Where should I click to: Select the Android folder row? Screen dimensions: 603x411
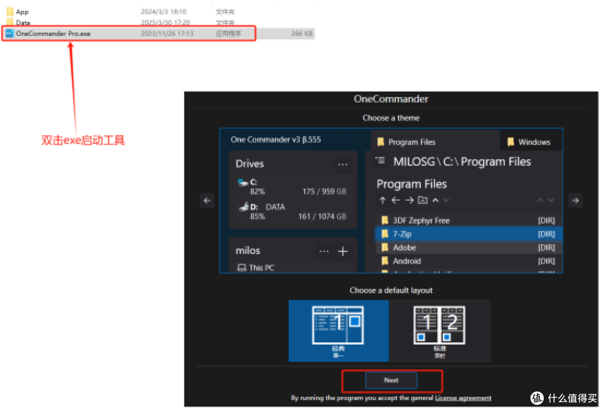[468, 261]
